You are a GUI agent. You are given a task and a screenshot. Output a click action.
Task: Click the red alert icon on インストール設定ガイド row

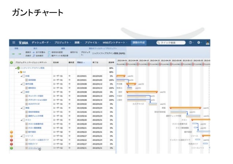click(x=11, y=140)
